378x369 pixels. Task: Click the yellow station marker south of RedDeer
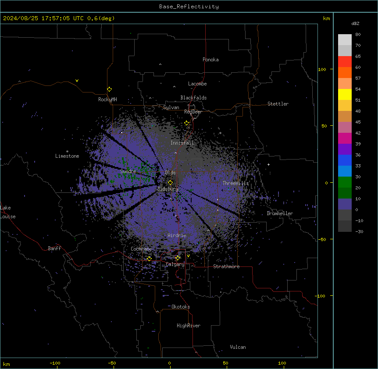[187, 123]
